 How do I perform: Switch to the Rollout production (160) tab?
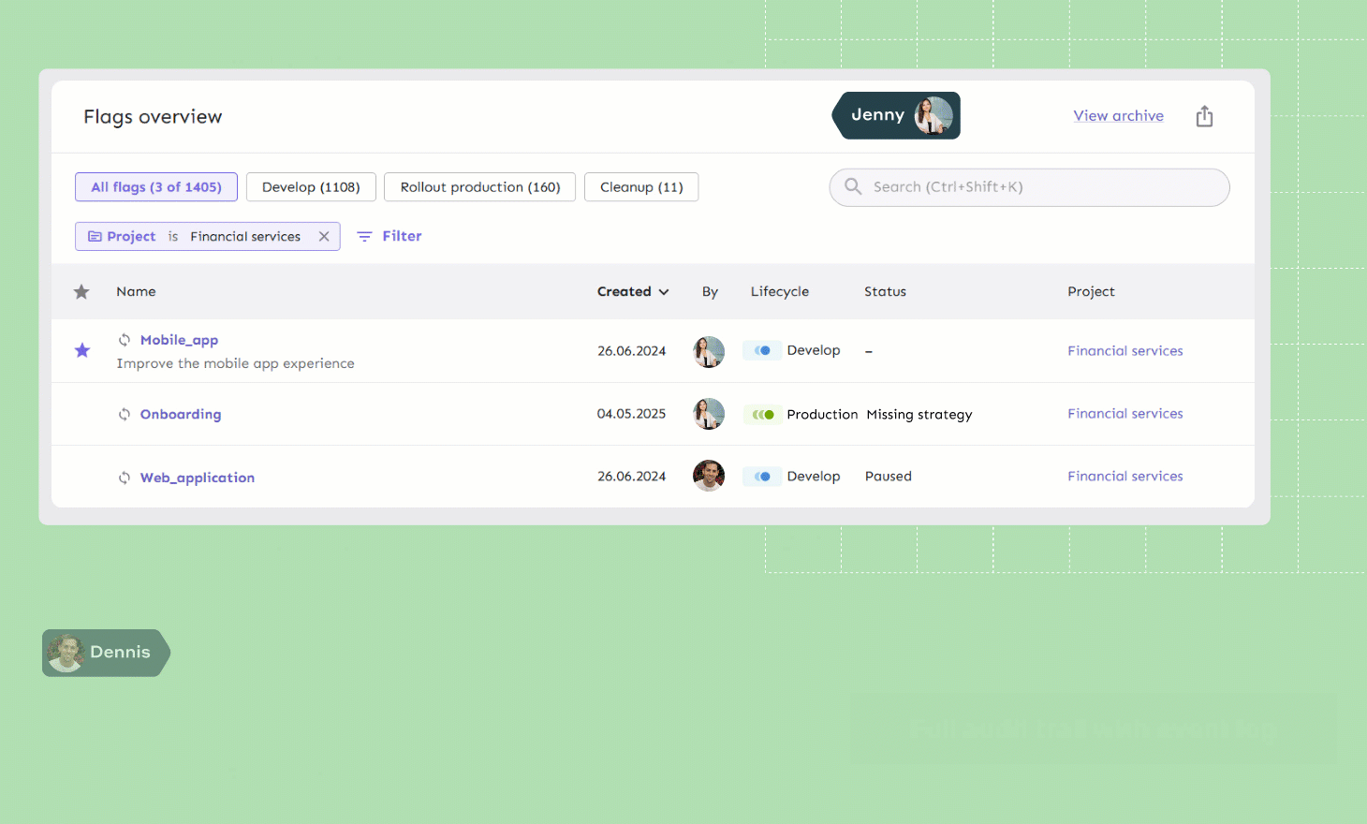479,187
